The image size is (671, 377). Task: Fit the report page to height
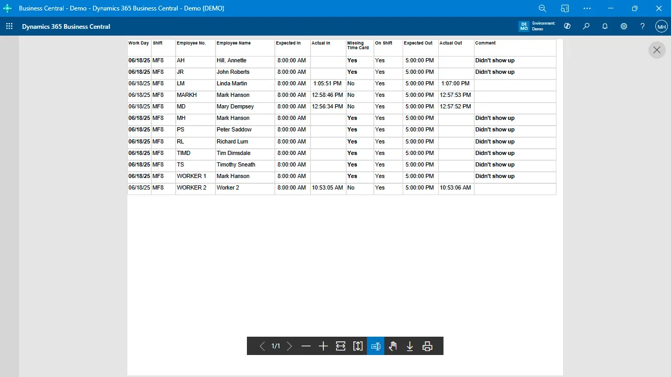point(358,346)
